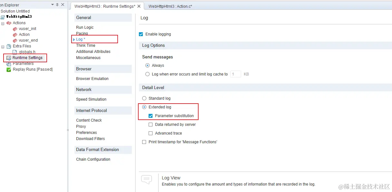Open the Pacing settings page

tap(82, 33)
